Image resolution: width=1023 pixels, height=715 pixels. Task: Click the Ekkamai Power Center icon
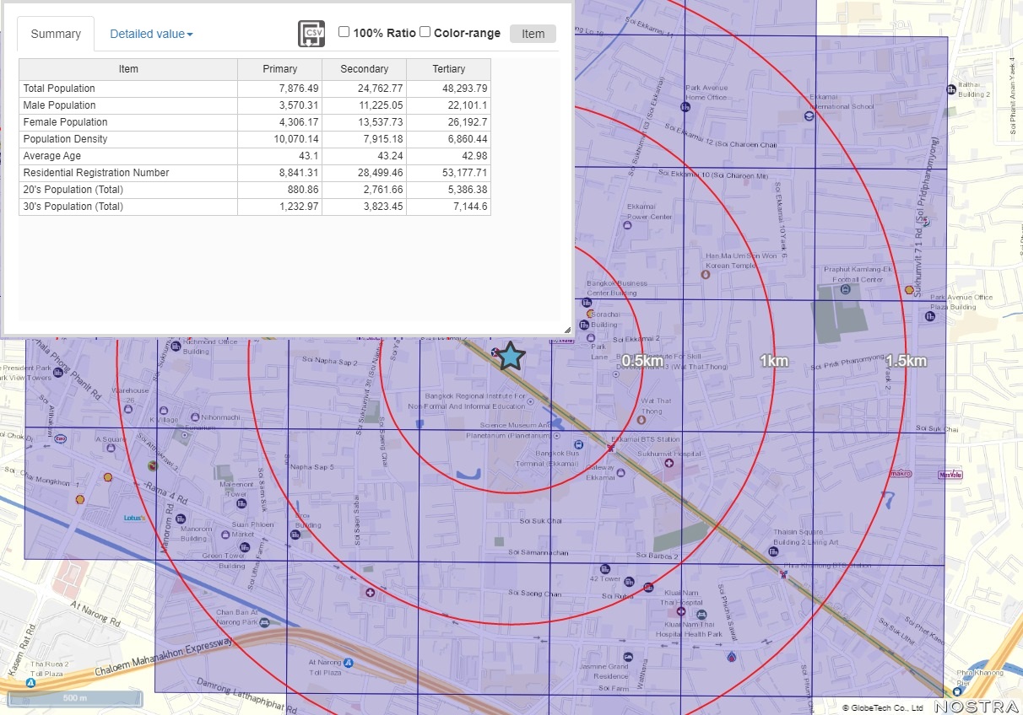pyautogui.click(x=627, y=225)
